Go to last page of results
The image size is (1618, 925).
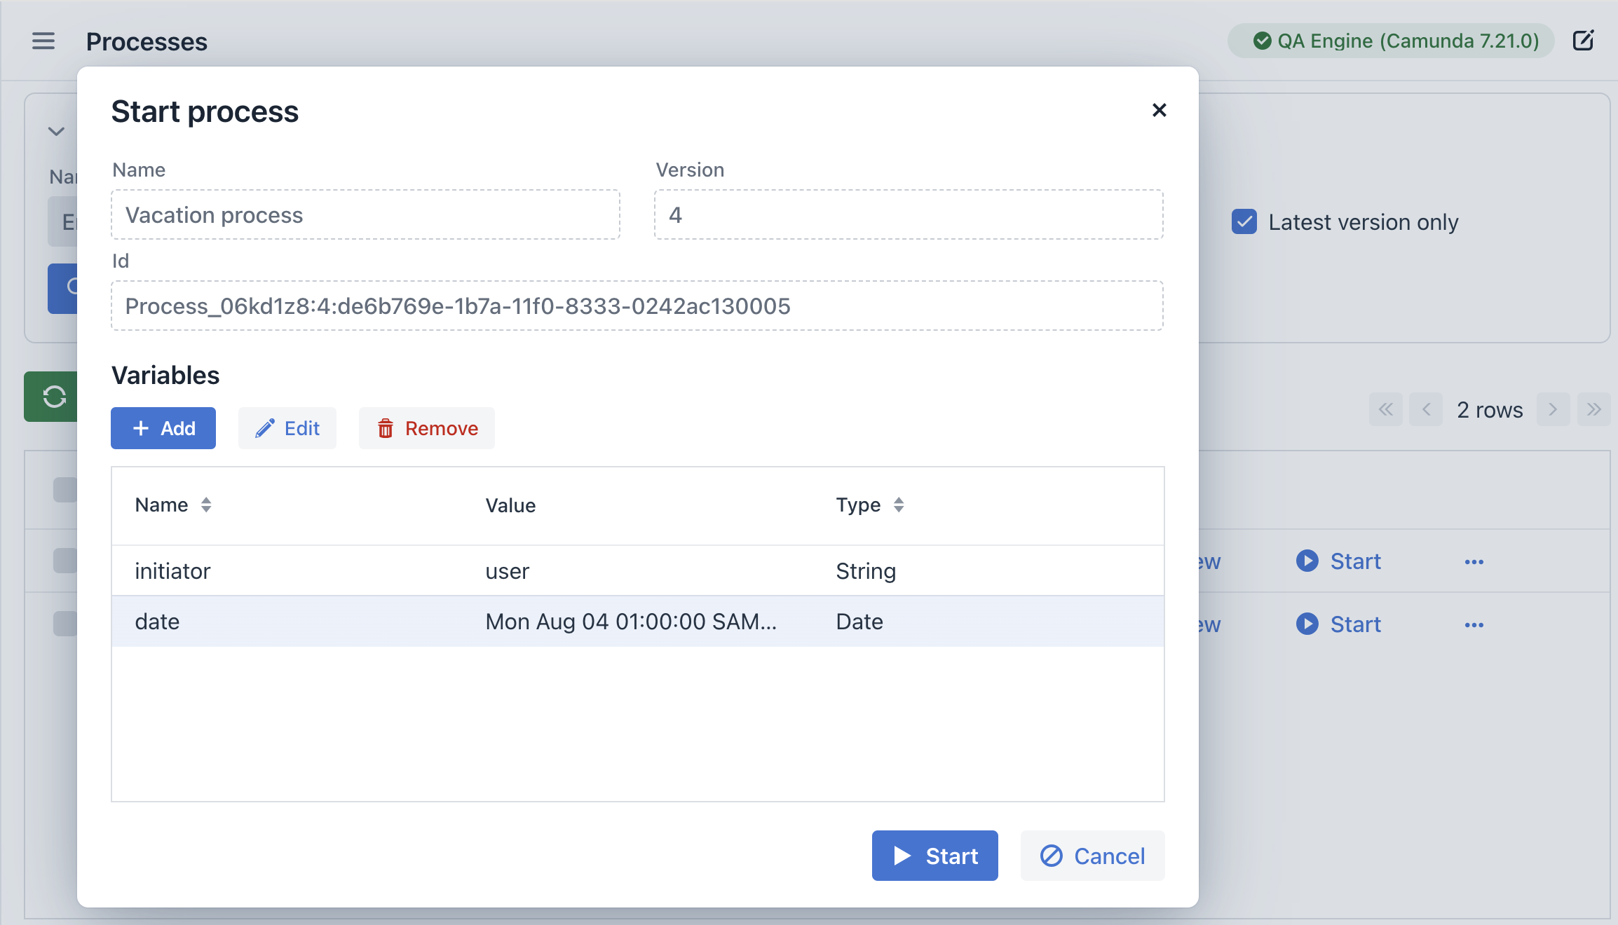(x=1593, y=409)
